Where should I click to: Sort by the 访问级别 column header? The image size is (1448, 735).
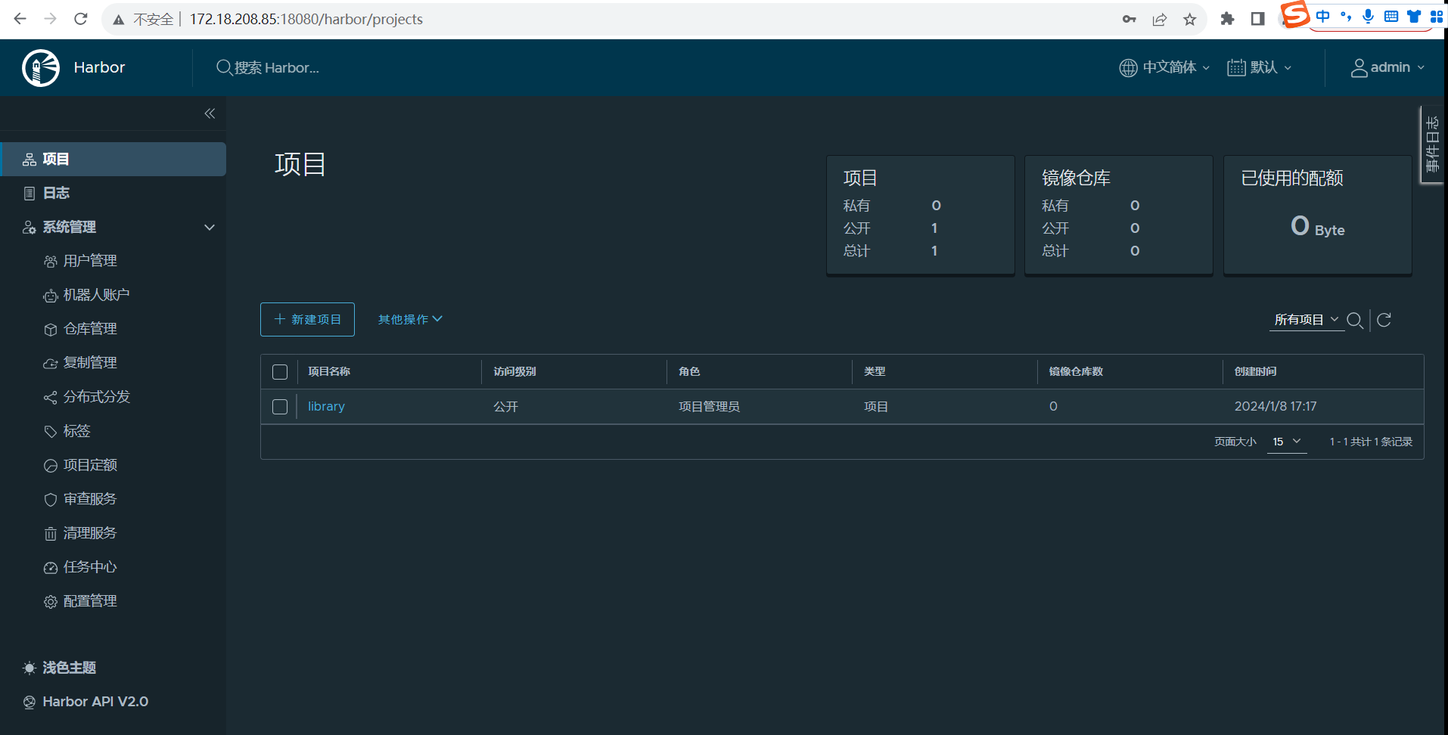pos(514,371)
